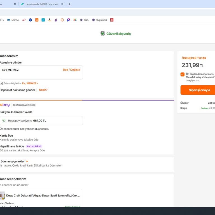Open the purple blob bookmark icon
Image resolution: width=215 pixels, height=215 pixels.
tap(56, 20)
